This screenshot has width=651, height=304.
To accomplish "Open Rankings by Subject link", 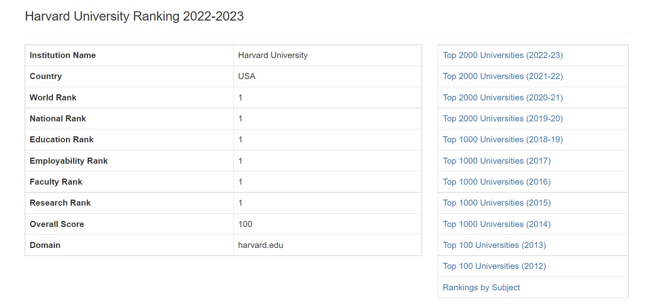I will point(481,287).
